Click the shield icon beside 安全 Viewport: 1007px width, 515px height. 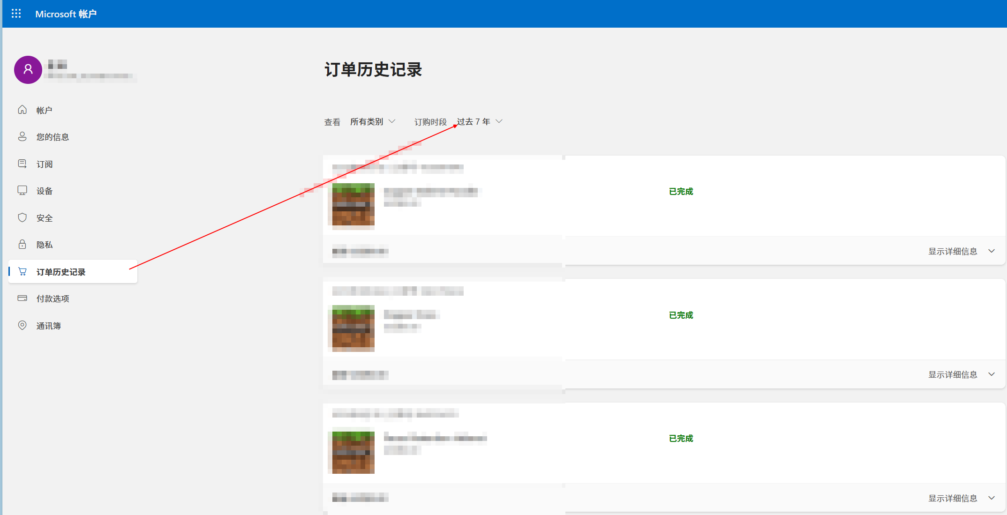click(22, 217)
